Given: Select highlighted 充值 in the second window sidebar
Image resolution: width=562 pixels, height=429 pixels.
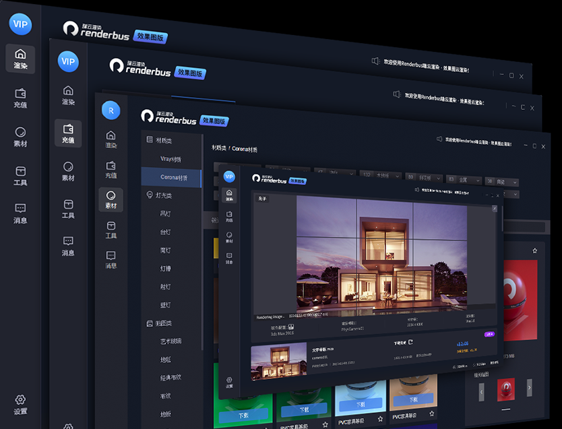Looking at the screenshot, I should [x=68, y=133].
